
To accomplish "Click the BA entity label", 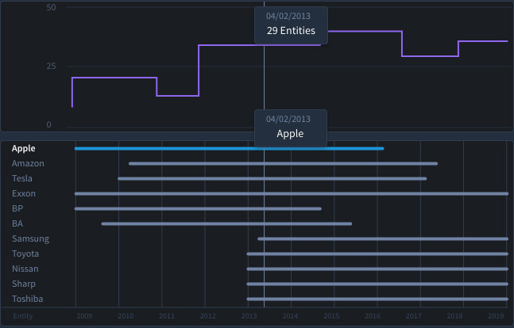I will (17, 223).
